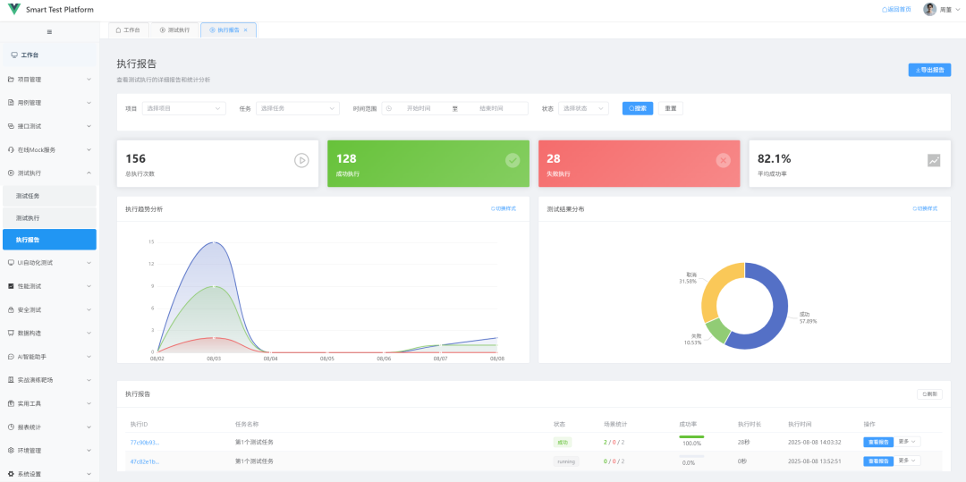
Task: Open the 选择任务 dropdown
Action: (298, 108)
